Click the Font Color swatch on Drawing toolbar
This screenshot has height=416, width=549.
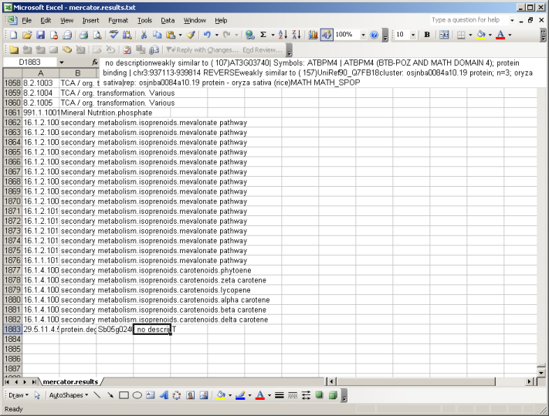pyautogui.click(x=259, y=395)
